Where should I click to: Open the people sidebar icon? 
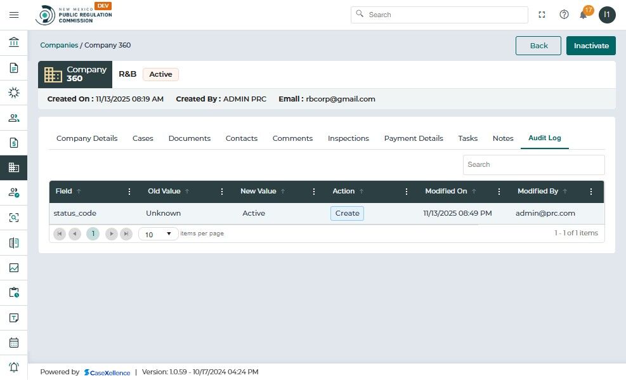14,118
